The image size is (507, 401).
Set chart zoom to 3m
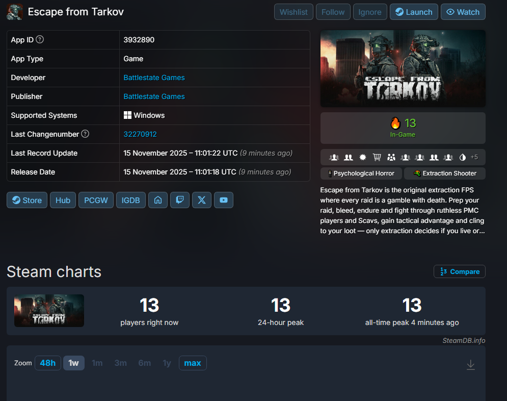pyautogui.click(x=121, y=363)
